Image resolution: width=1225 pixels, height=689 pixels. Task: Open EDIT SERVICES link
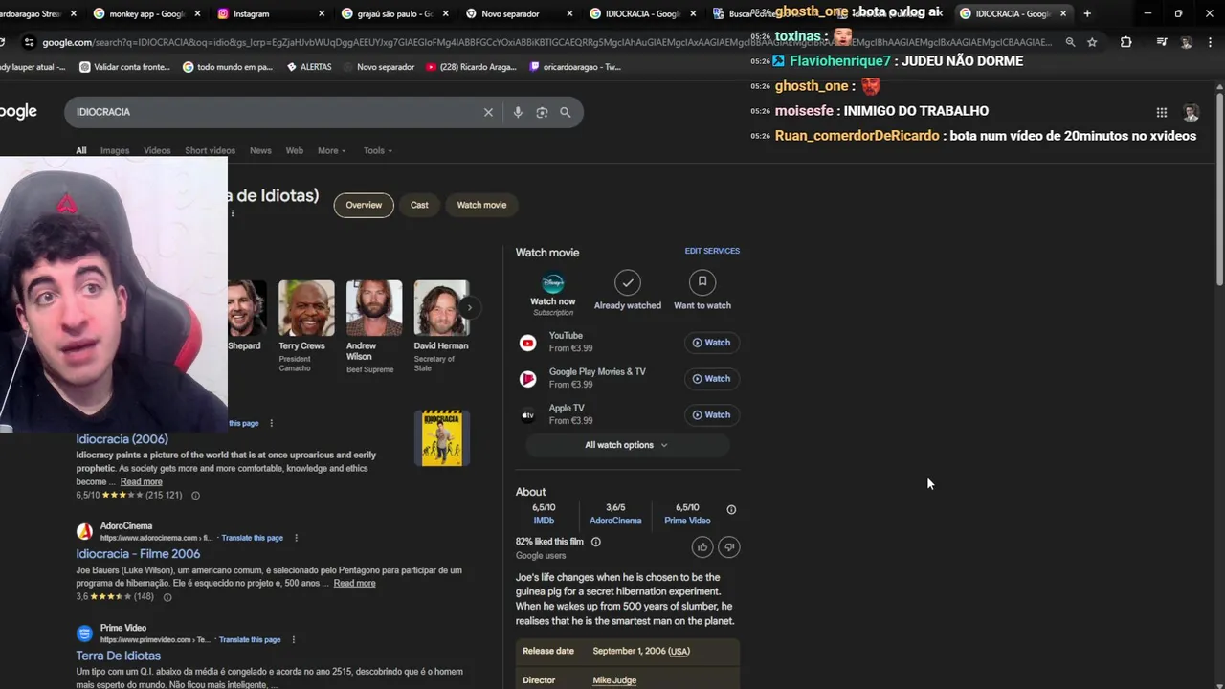point(712,251)
